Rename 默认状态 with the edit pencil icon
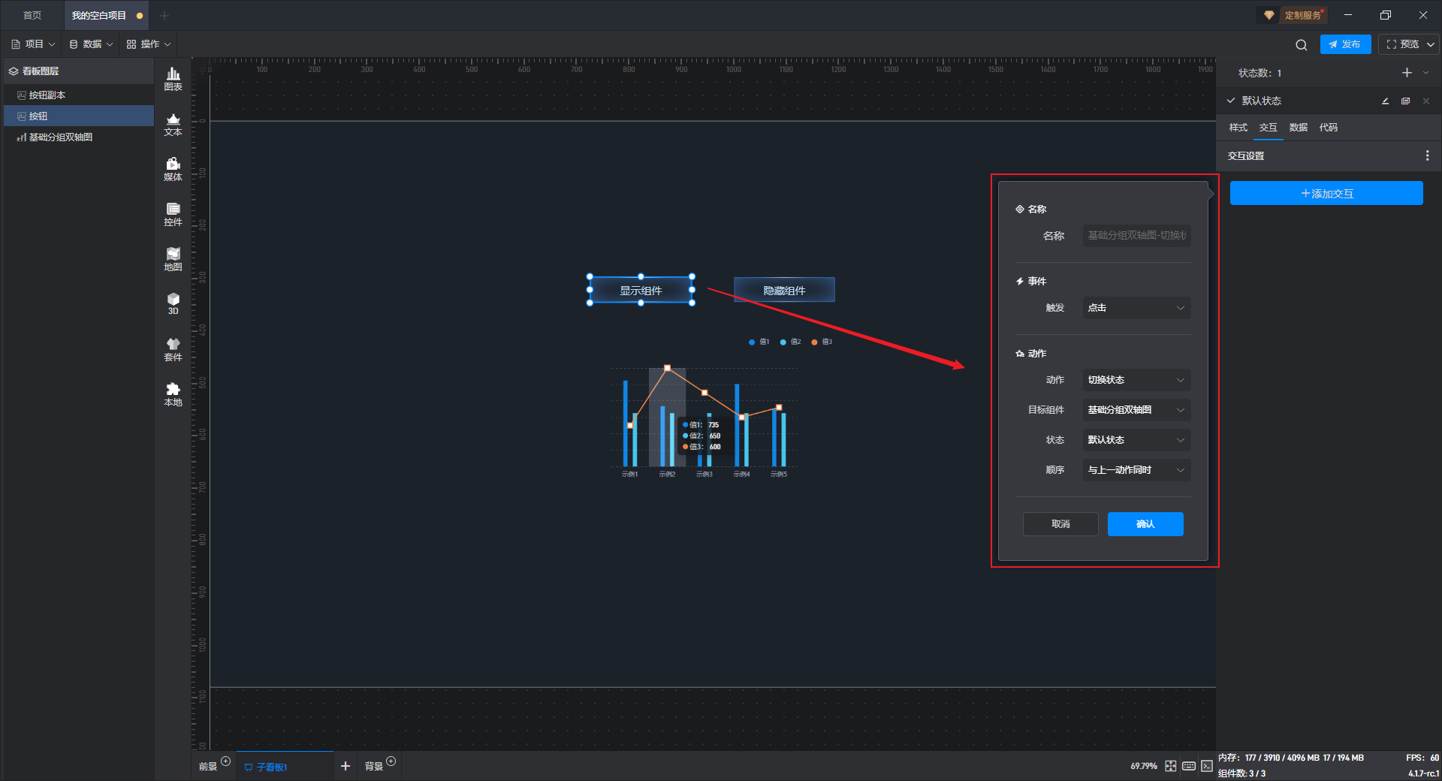The image size is (1442, 781). tap(1385, 101)
